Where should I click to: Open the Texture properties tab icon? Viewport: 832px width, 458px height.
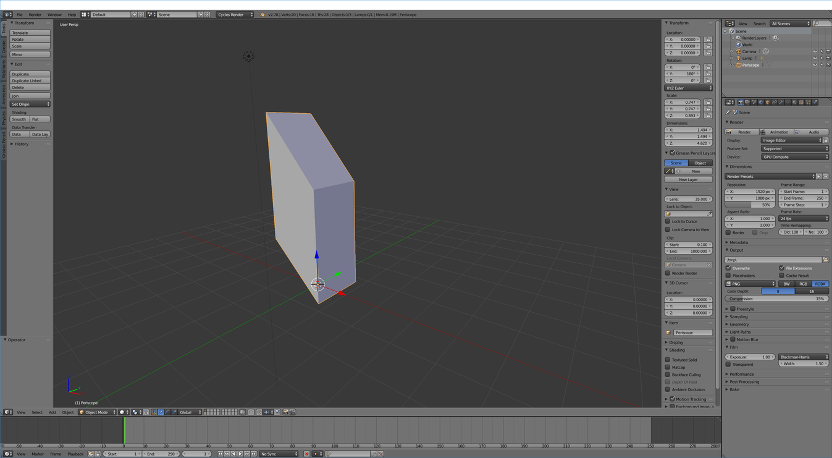802,103
